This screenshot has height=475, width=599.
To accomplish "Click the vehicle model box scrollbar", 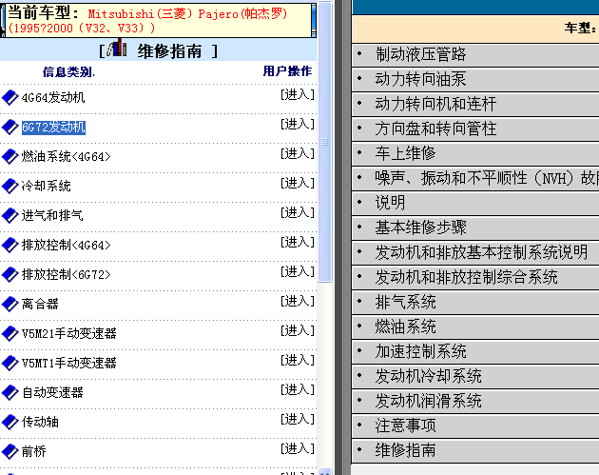I will coord(314,19).
